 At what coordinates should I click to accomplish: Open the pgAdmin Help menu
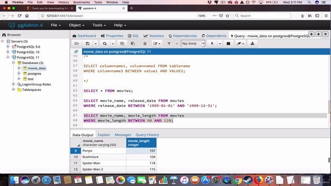pos(120,25)
